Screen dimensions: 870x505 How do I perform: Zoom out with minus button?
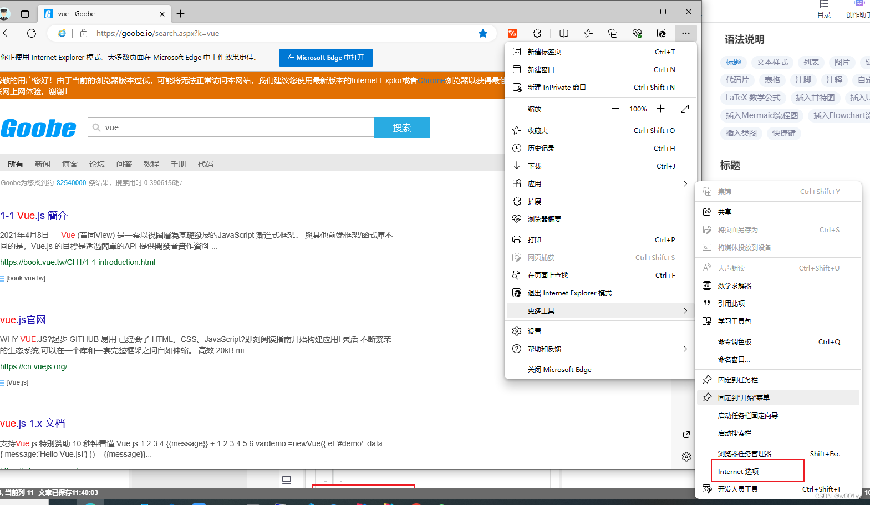tap(615, 109)
